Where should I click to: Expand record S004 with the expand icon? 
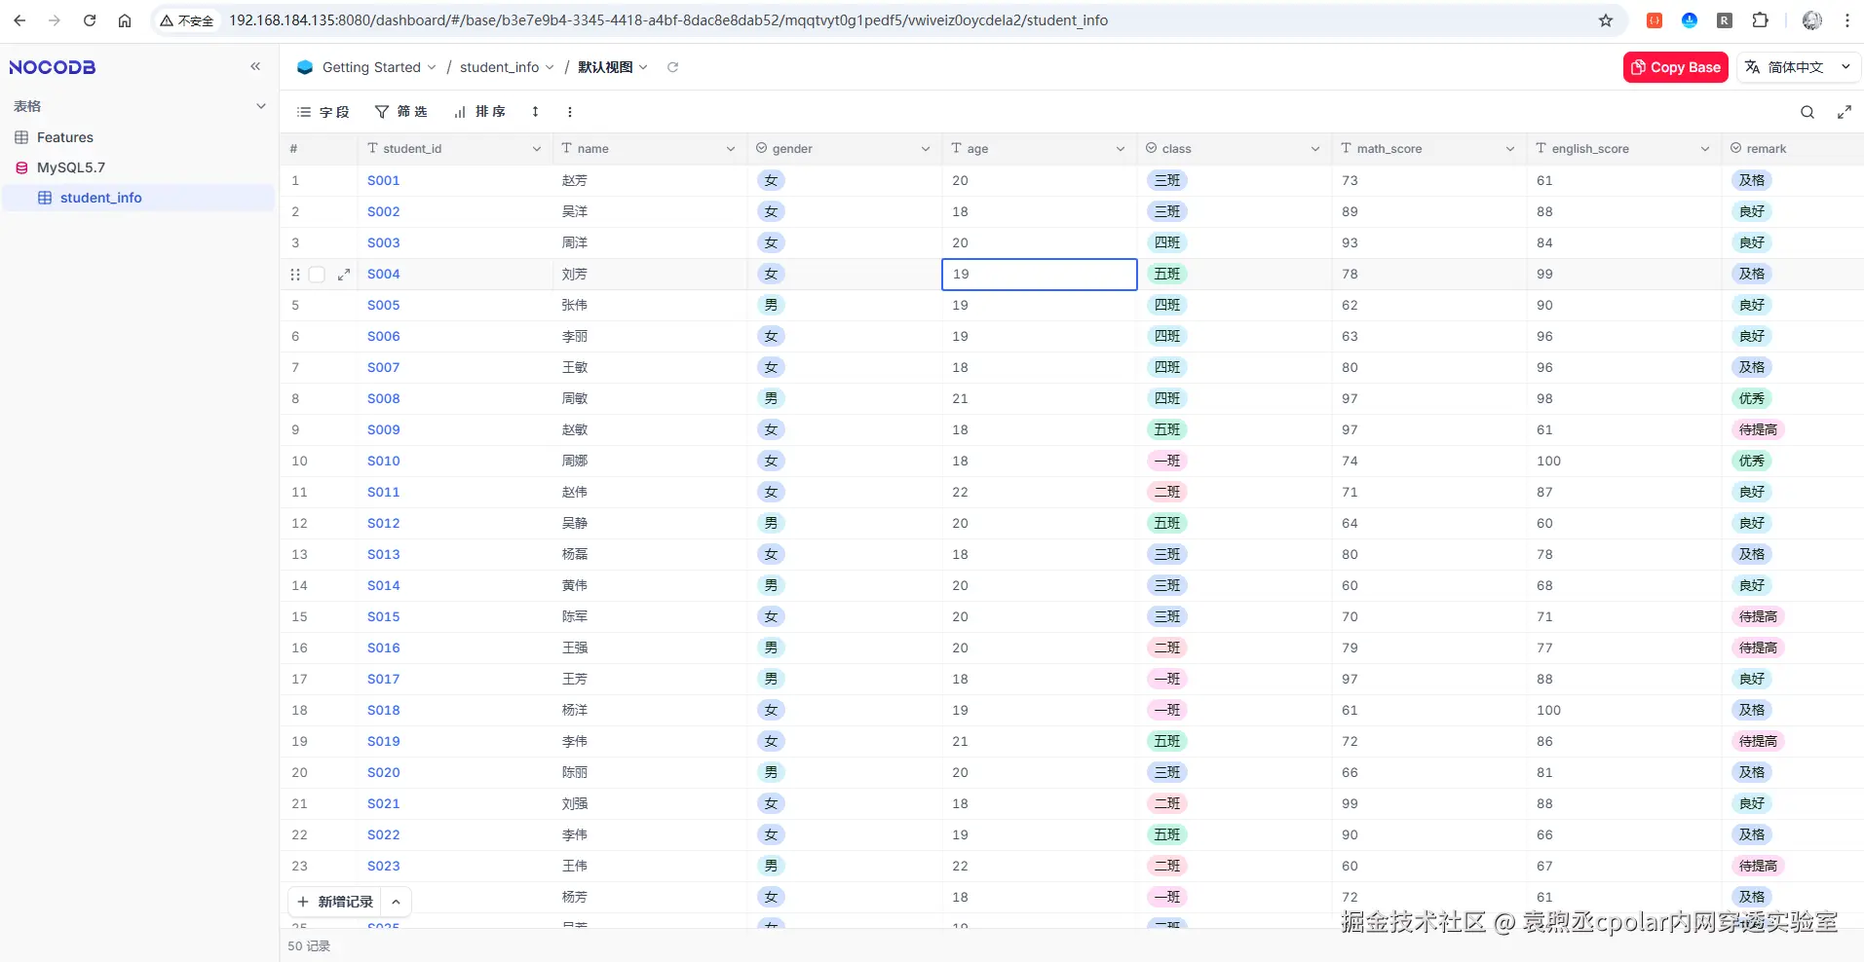(344, 275)
